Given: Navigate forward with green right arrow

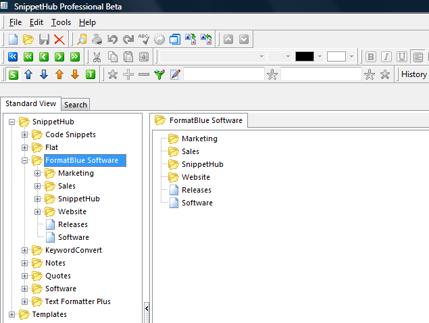Looking at the screenshot, I should (59, 57).
